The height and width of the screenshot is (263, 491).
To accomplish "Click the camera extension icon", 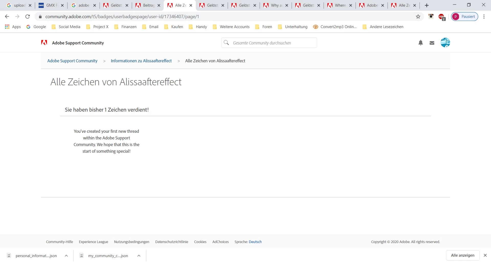I will coord(431,16).
